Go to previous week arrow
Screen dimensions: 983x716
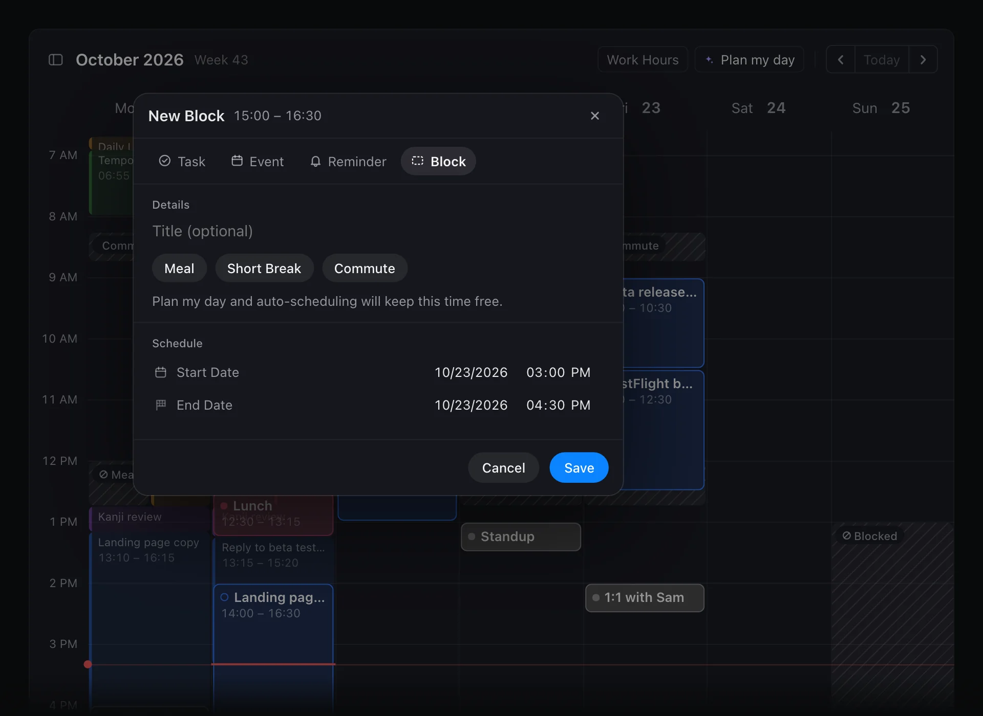pos(841,60)
